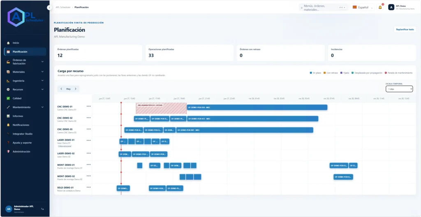
Task: Click the Incidencias card
Action: [372, 53]
